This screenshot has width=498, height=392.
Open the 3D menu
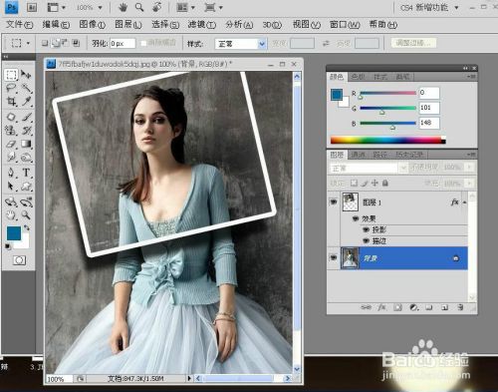tap(272, 25)
